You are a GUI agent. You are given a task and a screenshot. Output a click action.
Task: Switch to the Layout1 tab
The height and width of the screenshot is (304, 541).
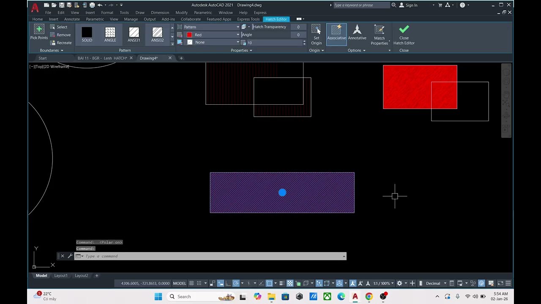pos(61,276)
